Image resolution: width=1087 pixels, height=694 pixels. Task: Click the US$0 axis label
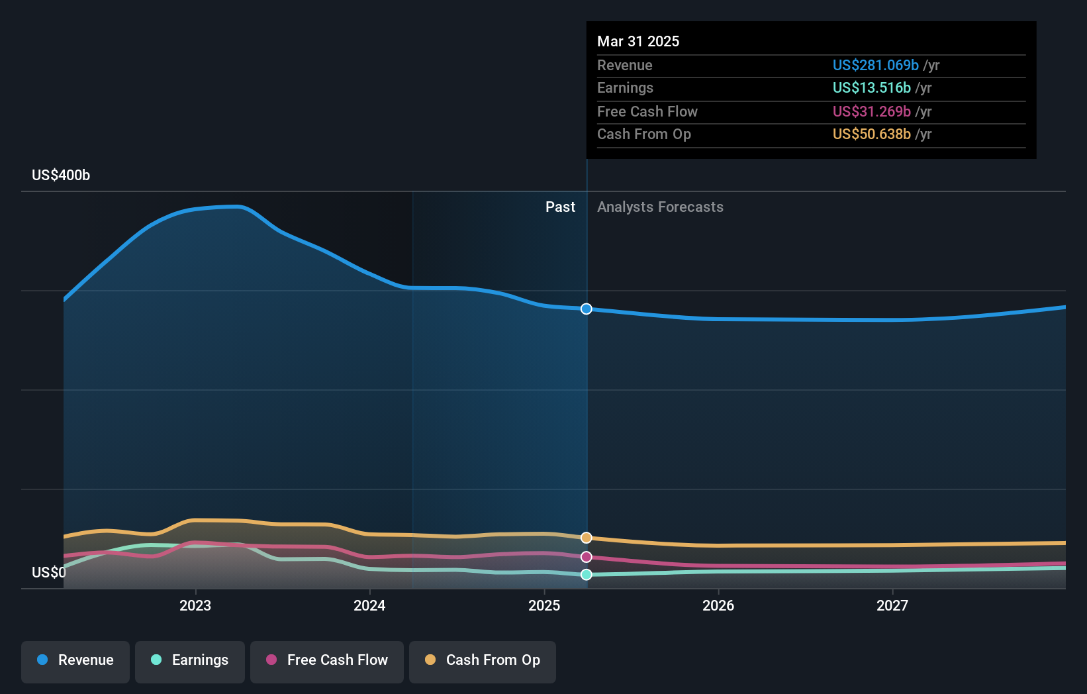click(49, 572)
